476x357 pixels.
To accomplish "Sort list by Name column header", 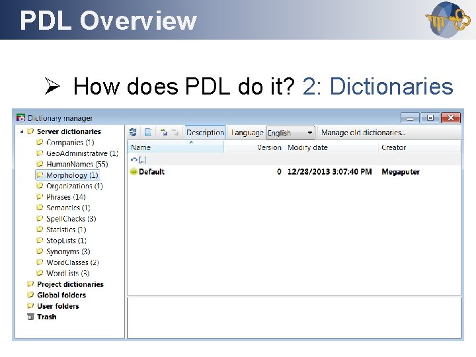I will 176,147.
